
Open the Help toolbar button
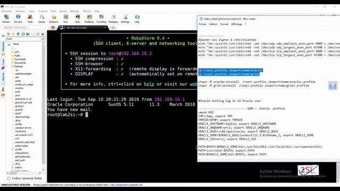tap(137, 19)
